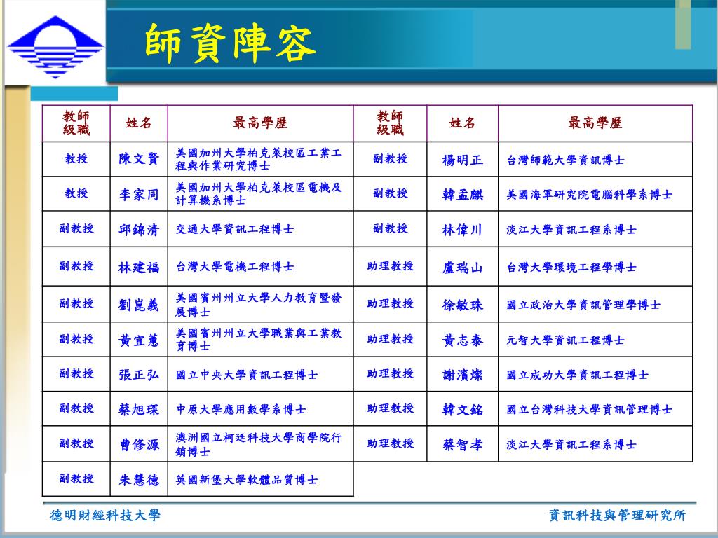Click the 英國新堡大學軟體品質博士 cell
The image size is (718, 538).
tap(261, 479)
